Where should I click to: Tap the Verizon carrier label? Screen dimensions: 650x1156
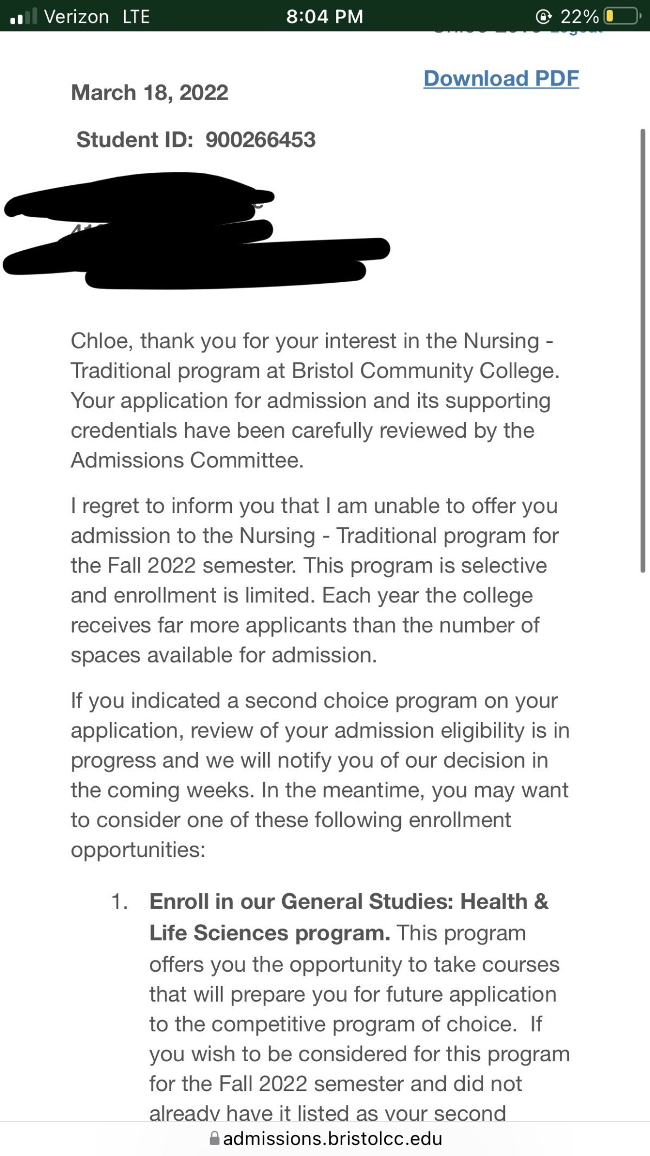(76, 17)
